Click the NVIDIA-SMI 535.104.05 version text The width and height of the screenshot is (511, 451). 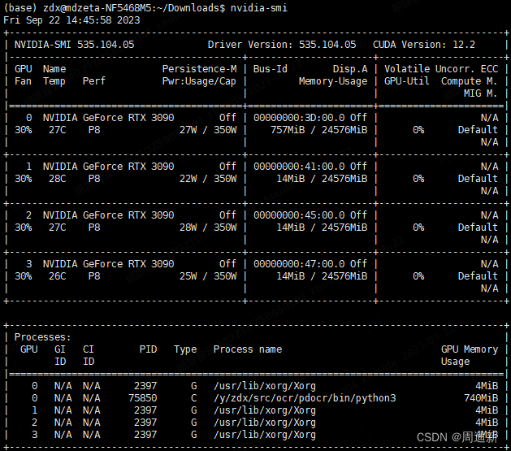[x=74, y=45]
